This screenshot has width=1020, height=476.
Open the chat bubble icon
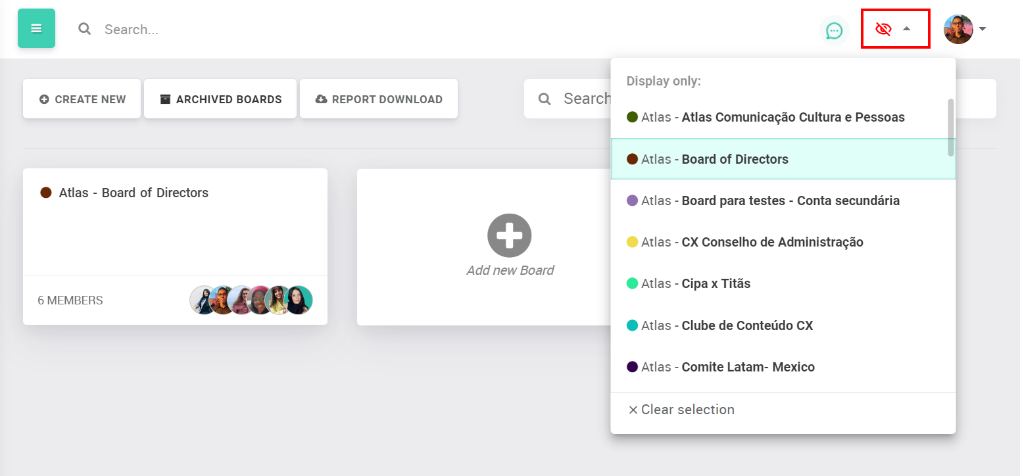(x=834, y=30)
